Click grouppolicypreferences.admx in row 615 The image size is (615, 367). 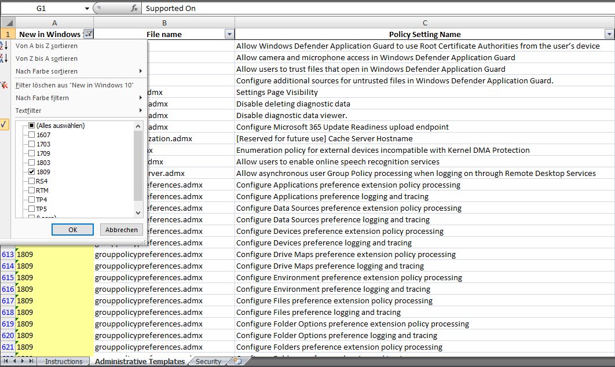(164, 278)
